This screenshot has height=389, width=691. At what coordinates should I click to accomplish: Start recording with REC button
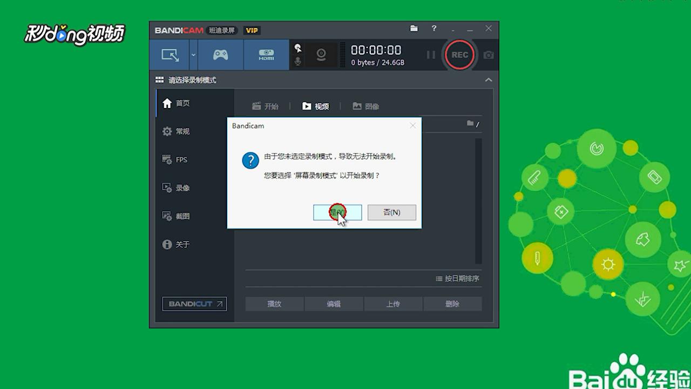tap(460, 55)
